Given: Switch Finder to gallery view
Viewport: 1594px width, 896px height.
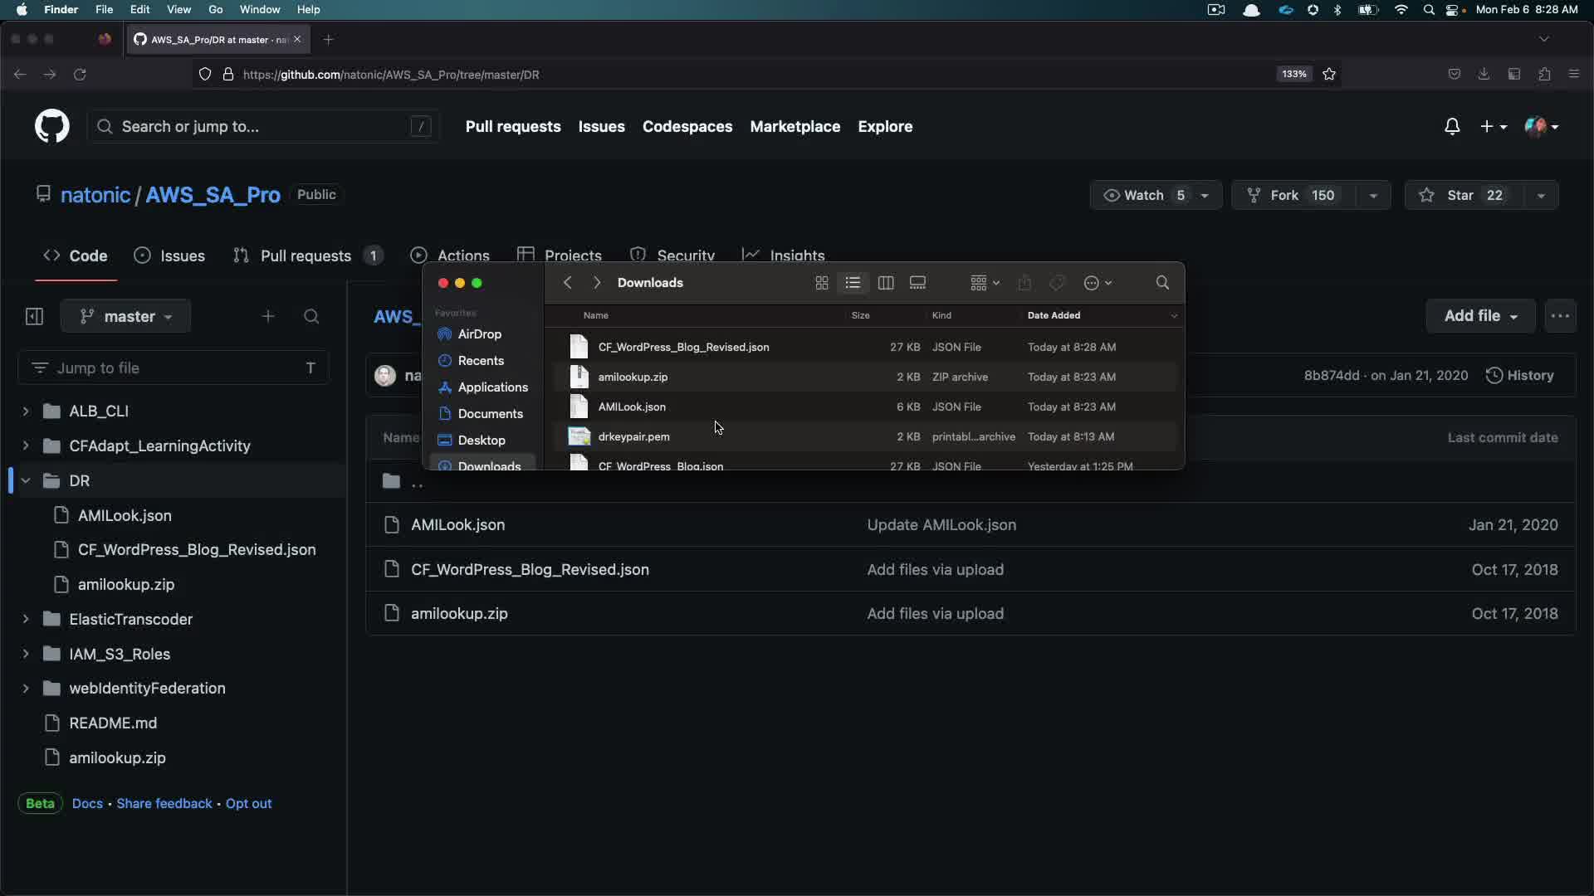Looking at the screenshot, I should pyautogui.click(x=917, y=283).
